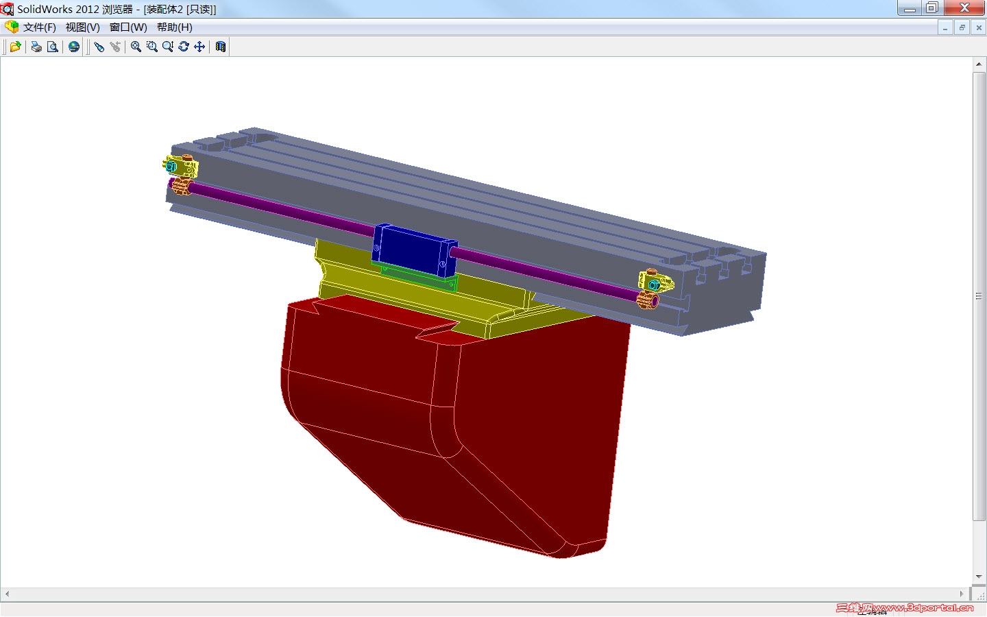Minimize the inner document window
Image resolution: width=987 pixels, height=617 pixels.
point(946,27)
